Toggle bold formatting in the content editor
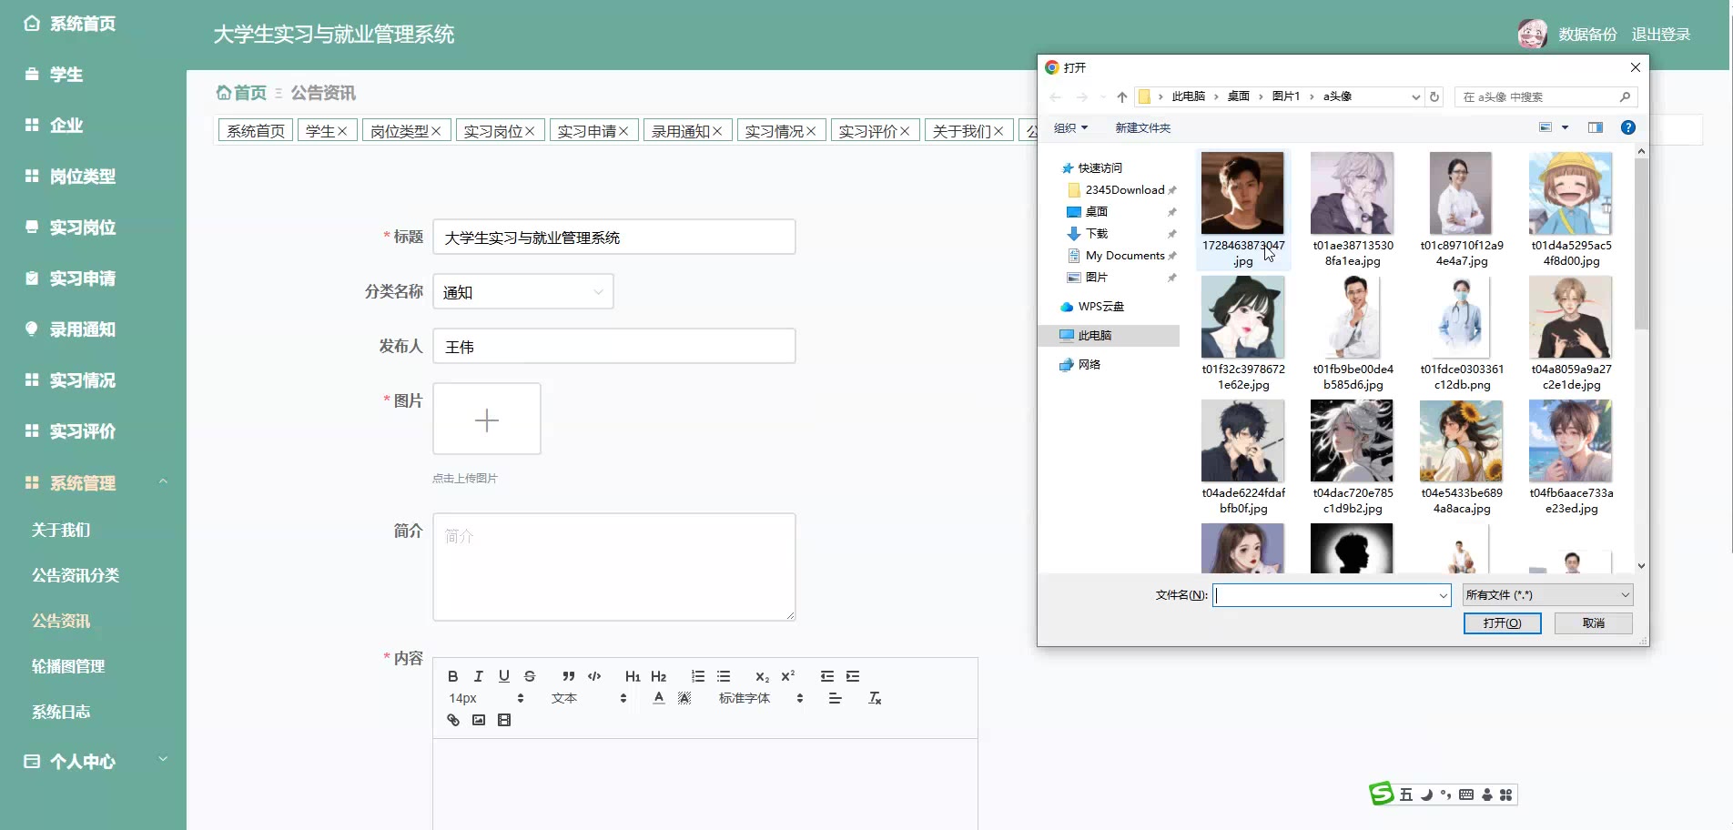 click(452, 676)
